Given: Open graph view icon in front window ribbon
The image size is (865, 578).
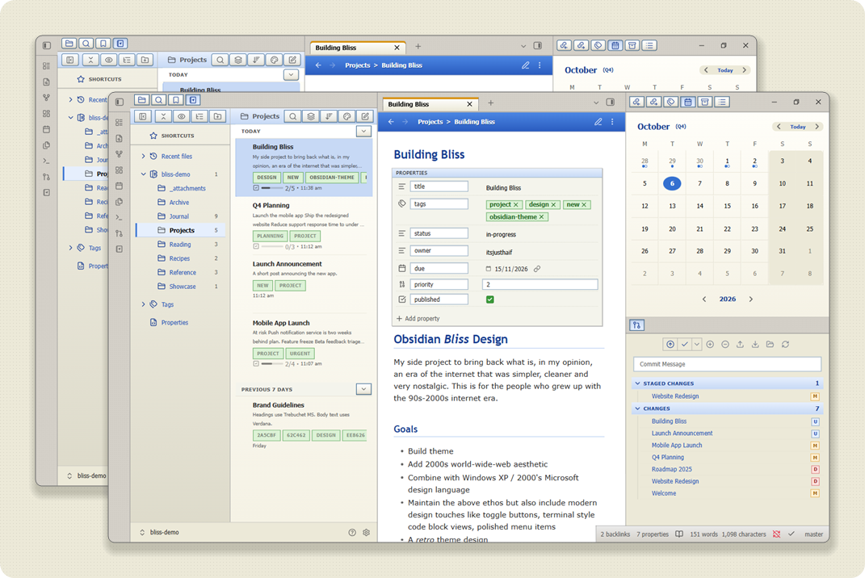Looking at the screenshot, I should [x=120, y=154].
